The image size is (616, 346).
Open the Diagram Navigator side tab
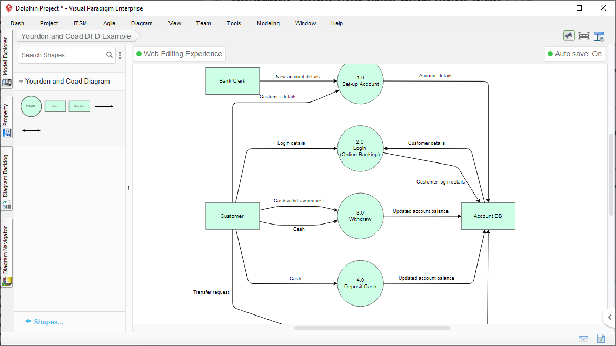coord(6,253)
